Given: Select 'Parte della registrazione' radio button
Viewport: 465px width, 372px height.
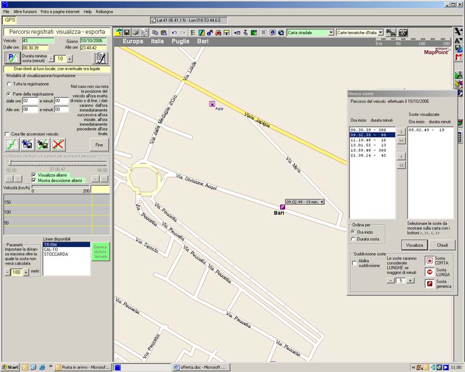Looking at the screenshot, I should [9, 94].
